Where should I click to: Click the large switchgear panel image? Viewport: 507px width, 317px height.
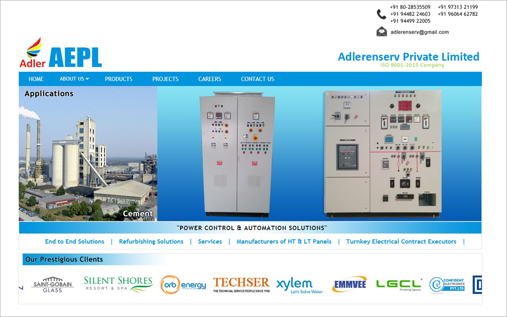[383, 154]
